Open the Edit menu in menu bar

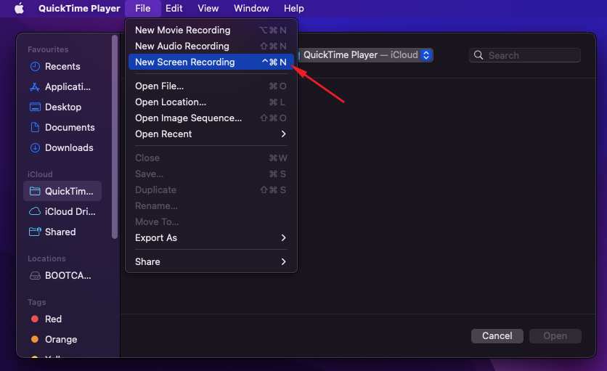coord(174,8)
